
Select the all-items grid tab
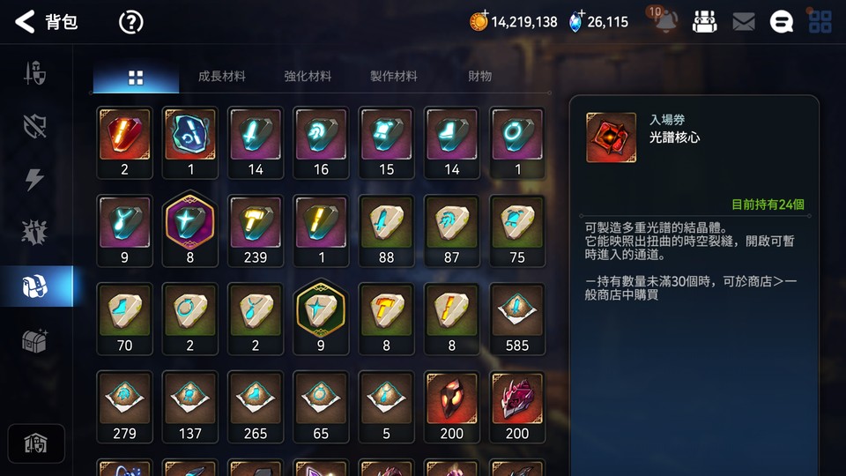136,78
